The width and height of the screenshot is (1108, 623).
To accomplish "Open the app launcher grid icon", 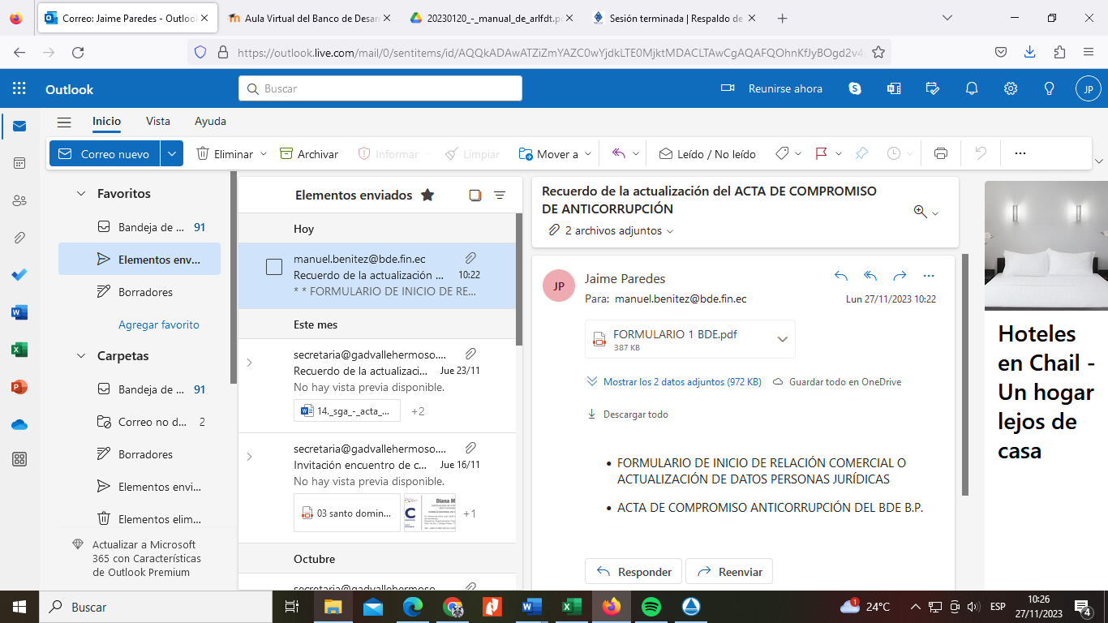I will point(19,89).
